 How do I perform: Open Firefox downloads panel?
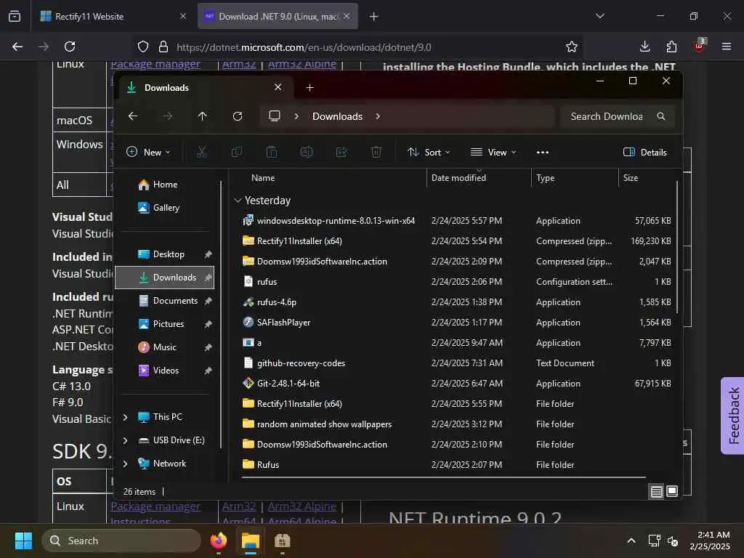pos(644,46)
